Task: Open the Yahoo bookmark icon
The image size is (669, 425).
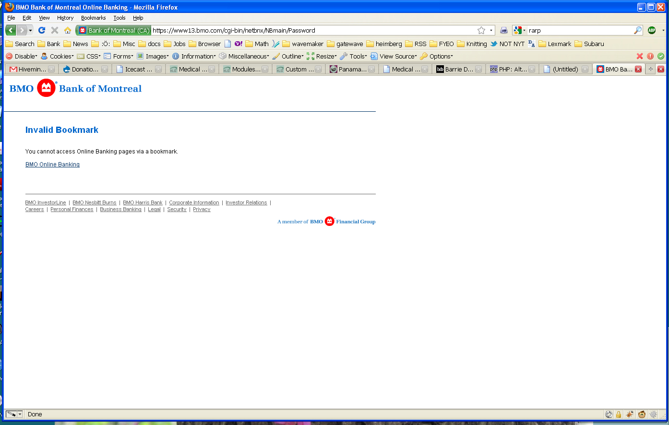Action: click(239, 44)
